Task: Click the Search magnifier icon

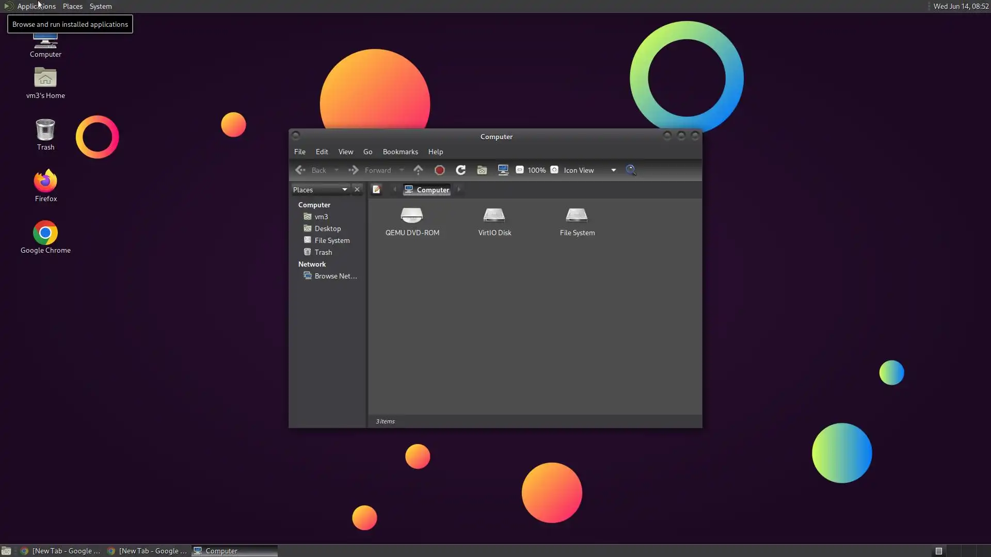Action: [x=631, y=170]
